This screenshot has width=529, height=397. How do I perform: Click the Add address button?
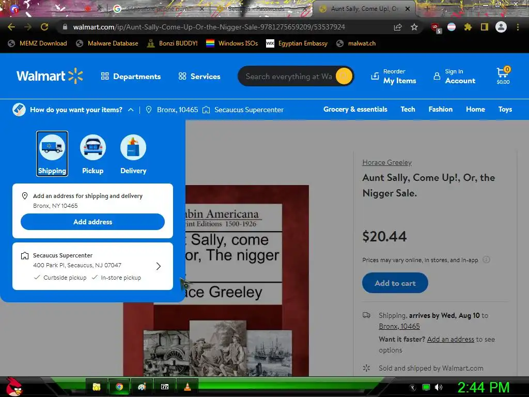pyautogui.click(x=93, y=222)
